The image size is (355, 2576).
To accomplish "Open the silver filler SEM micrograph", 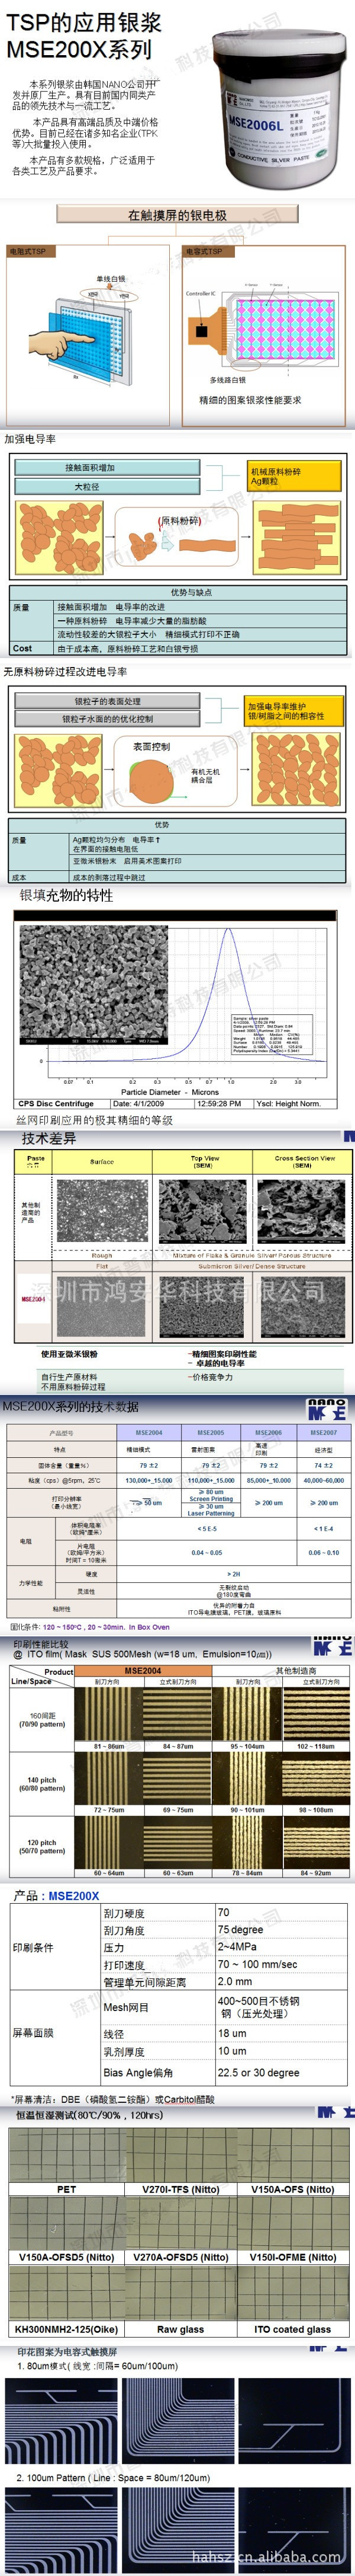I will (x=95, y=984).
